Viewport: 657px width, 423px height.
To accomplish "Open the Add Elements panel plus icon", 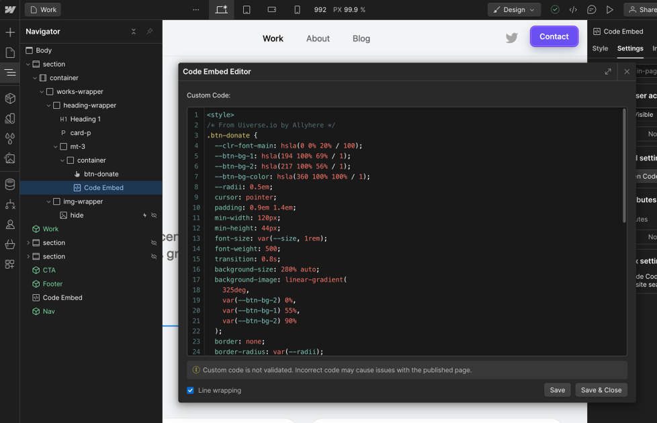I will coord(10,32).
